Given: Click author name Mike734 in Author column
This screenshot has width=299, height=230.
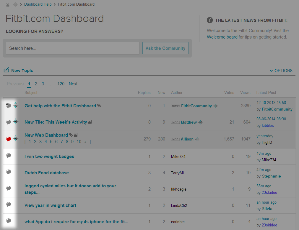Looking at the screenshot, I should 178,156.
